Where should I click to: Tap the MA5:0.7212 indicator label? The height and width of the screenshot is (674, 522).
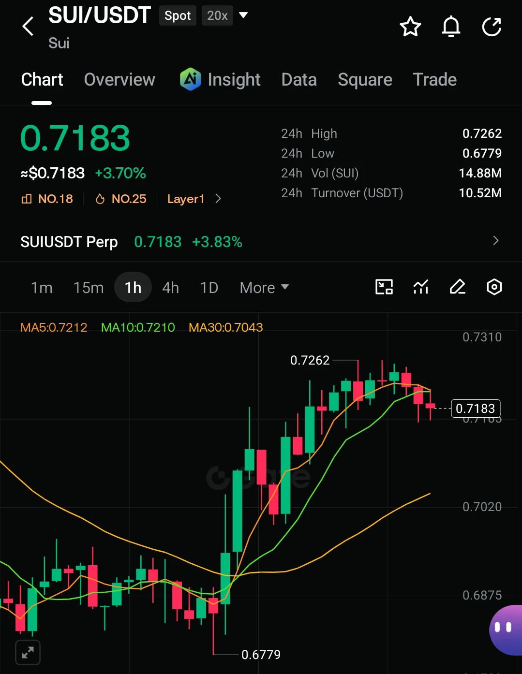54,327
